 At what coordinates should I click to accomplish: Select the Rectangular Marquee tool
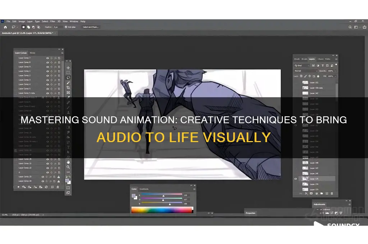68,72
